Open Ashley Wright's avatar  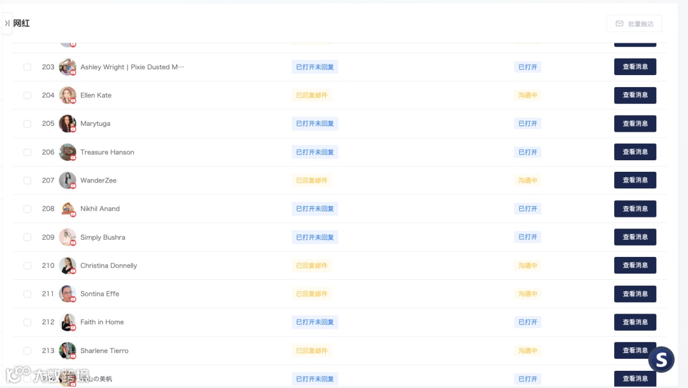coord(68,67)
